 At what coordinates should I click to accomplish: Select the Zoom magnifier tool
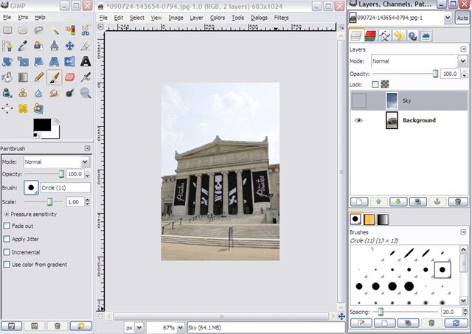[x=86, y=93]
